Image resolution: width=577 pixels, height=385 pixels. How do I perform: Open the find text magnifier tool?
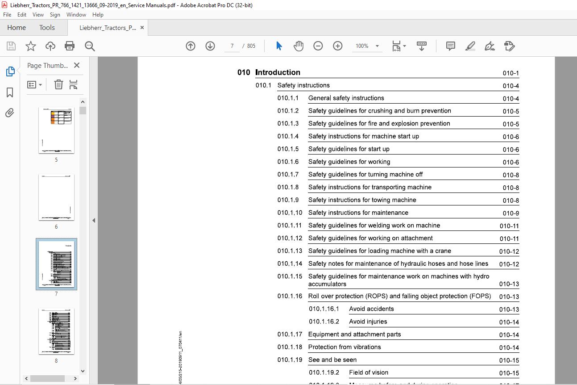90,46
